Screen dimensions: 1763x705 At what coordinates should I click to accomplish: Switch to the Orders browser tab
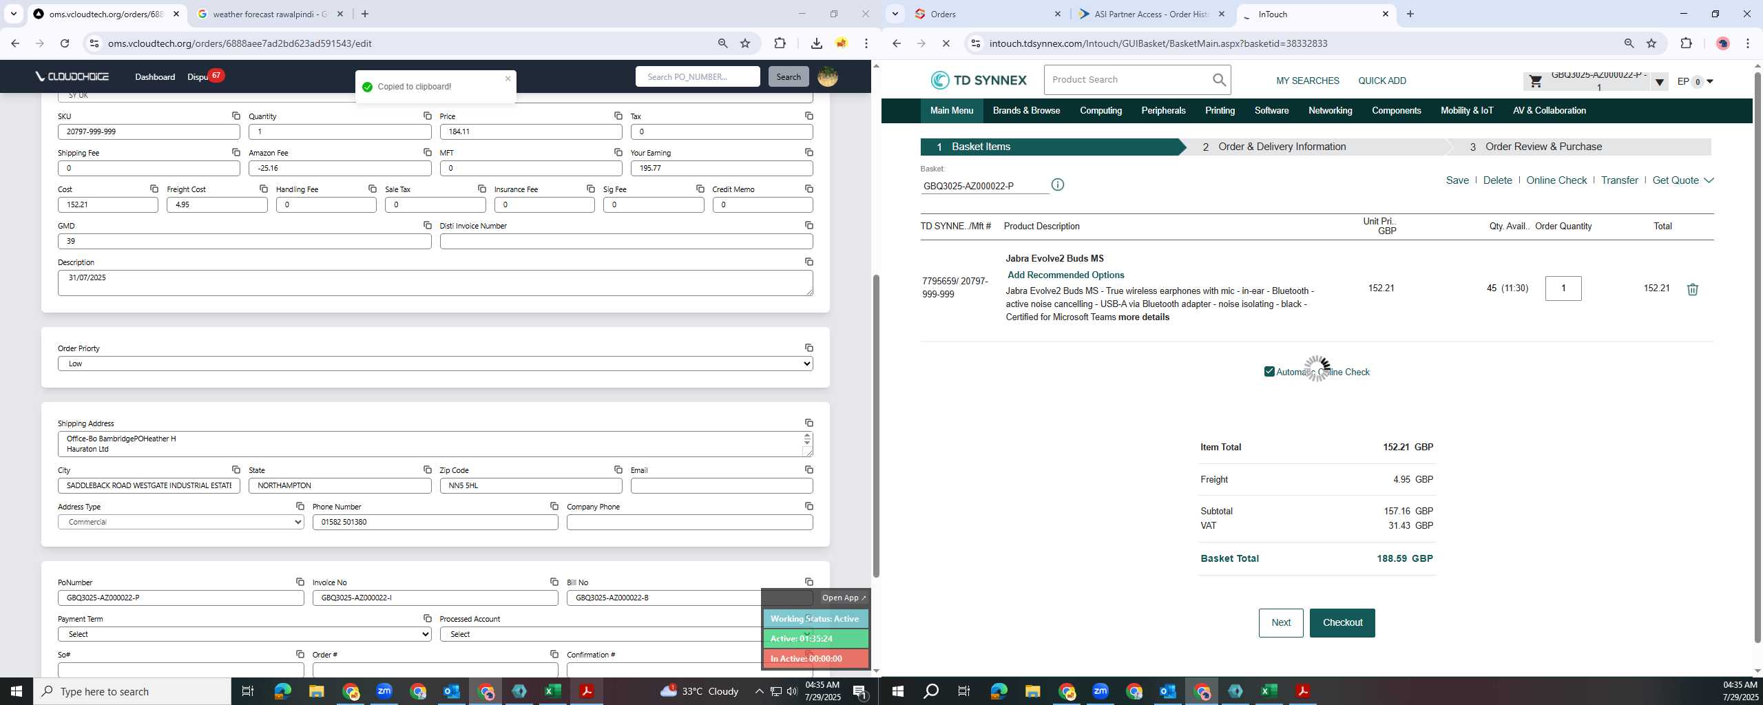tap(989, 14)
